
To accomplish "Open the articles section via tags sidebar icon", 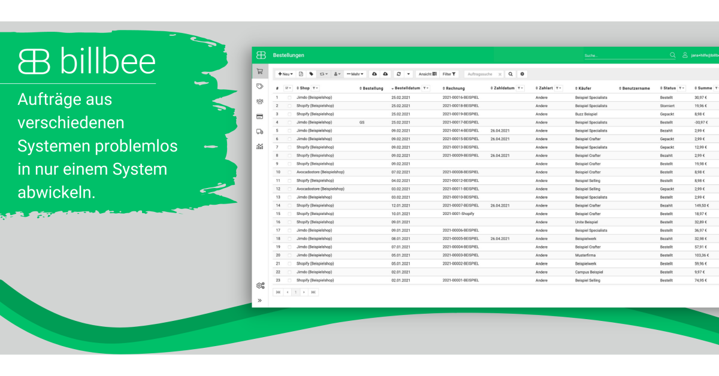I will tap(259, 86).
